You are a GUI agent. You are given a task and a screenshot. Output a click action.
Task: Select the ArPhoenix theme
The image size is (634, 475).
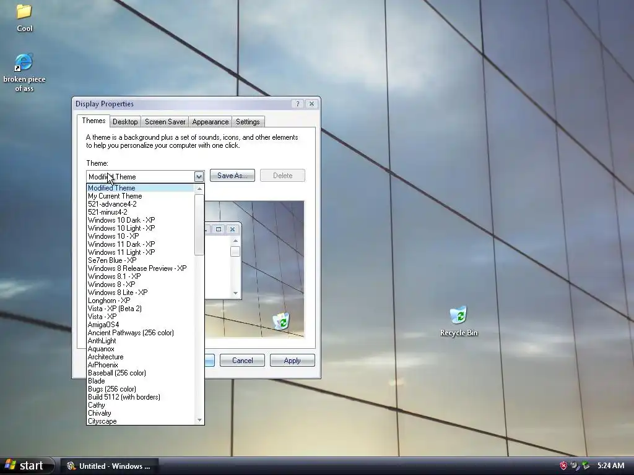pyautogui.click(x=141, y=365)
